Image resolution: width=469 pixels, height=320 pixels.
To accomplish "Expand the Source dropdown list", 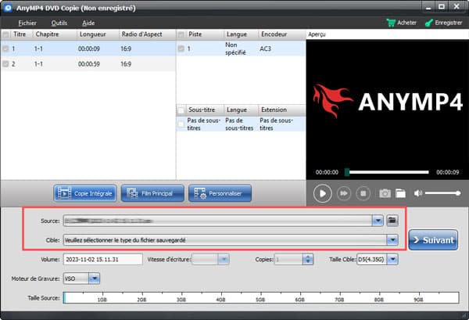I will click(378, 221).
